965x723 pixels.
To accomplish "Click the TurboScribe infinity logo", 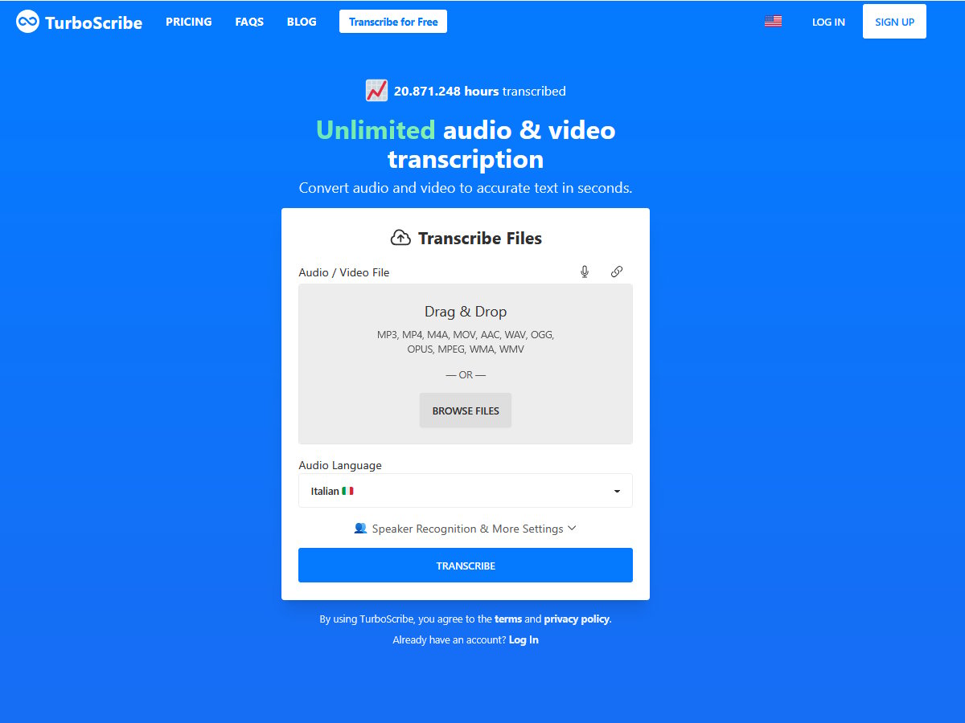I will [27, 22].
